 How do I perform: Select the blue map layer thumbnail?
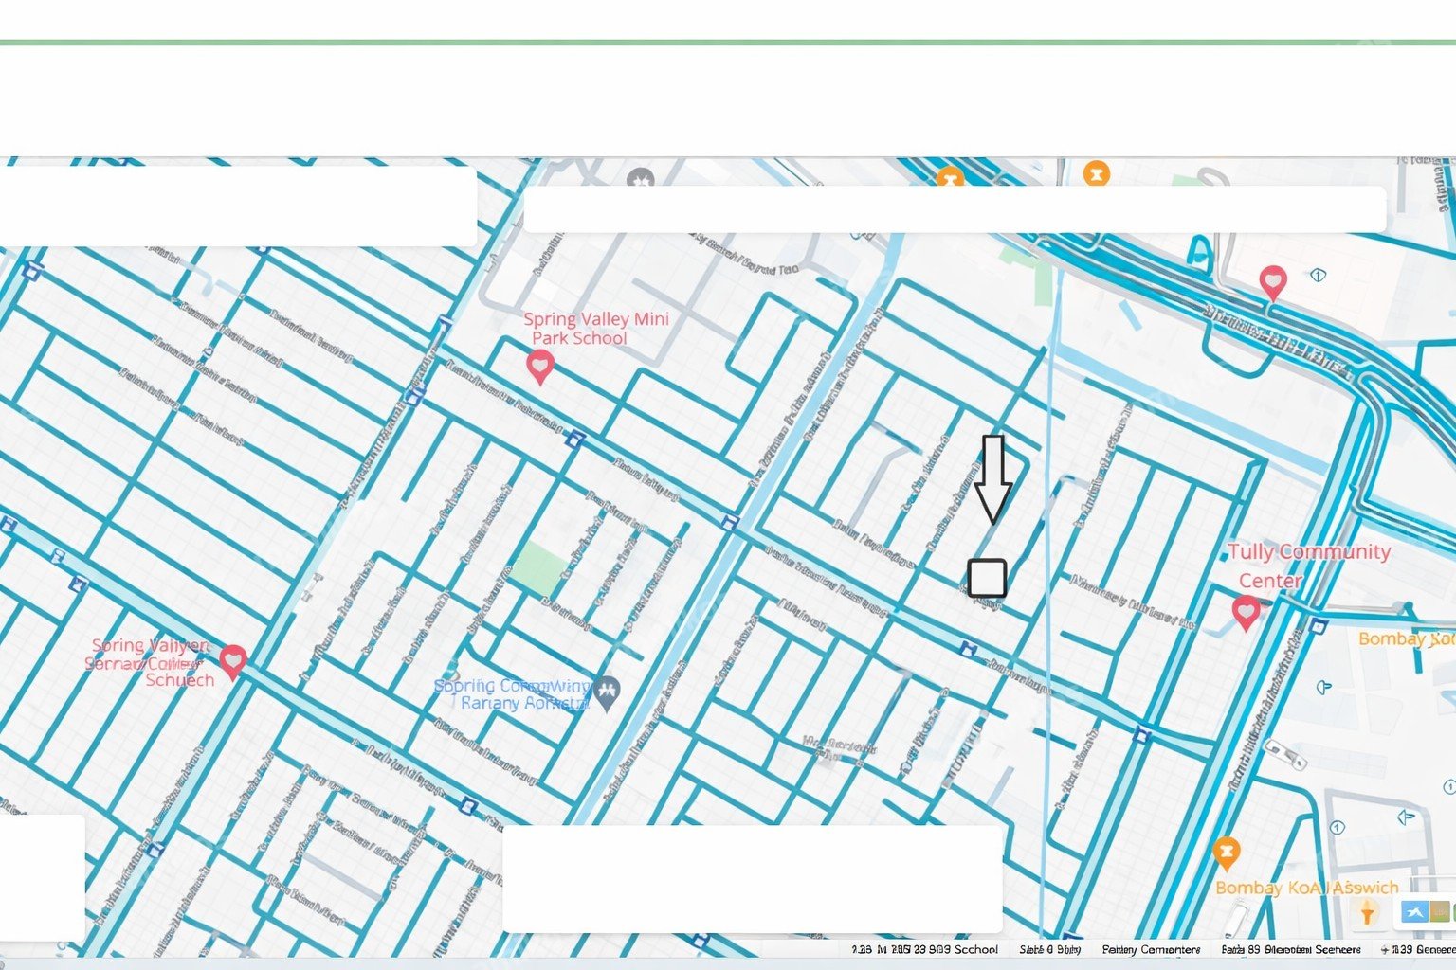(x=1415, y=912)
